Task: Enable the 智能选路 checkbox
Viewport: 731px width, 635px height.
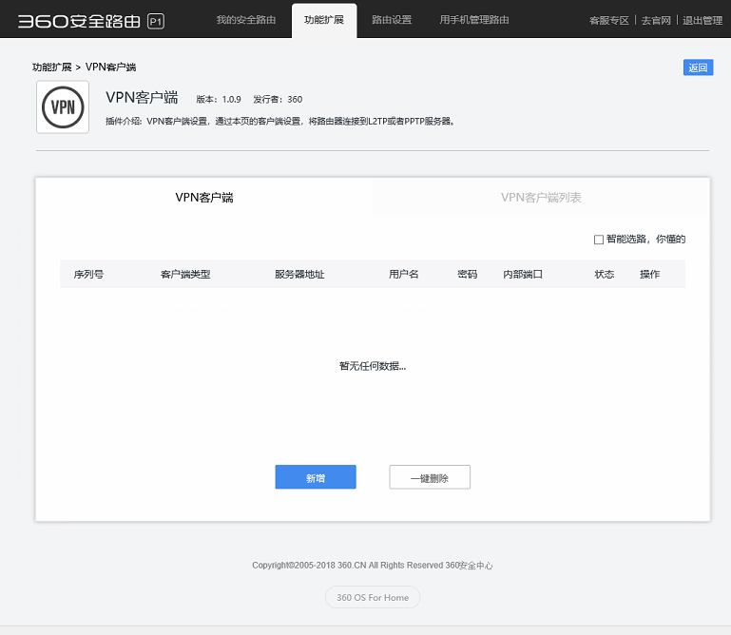Action: click(x=599, y=240)
